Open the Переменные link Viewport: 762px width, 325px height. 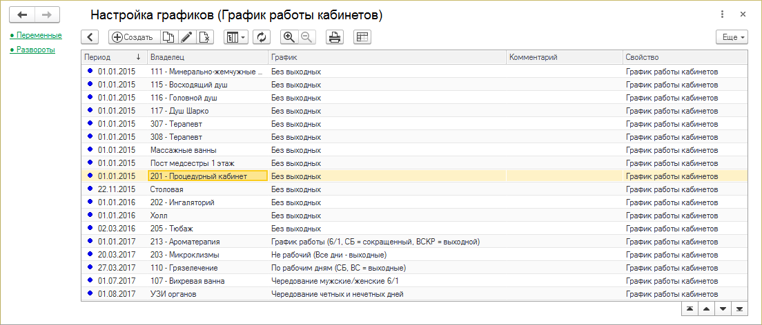click(x=39, y=35)
